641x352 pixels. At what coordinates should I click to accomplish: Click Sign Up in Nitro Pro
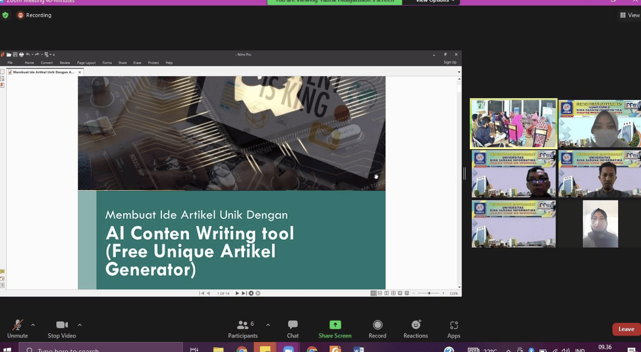click(450, 62)
